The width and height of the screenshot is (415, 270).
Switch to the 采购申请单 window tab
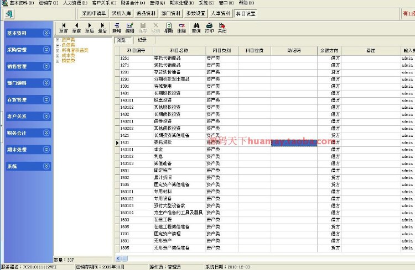pyautogui.click(x=94, y=13)
